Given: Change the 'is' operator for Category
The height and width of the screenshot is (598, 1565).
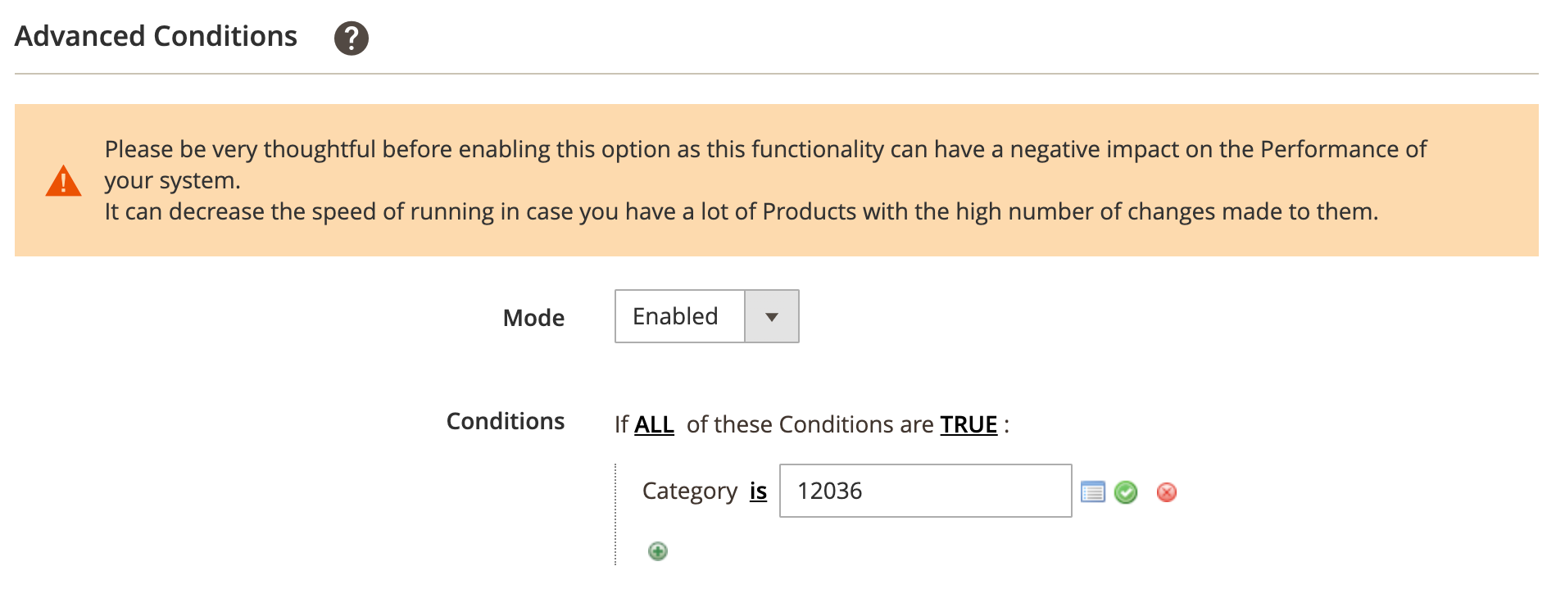Looking at the screenshot, I should point(758,491).
